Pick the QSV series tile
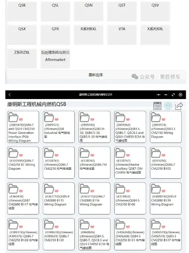This screenshot has height=253, width=189. [155, 11]
